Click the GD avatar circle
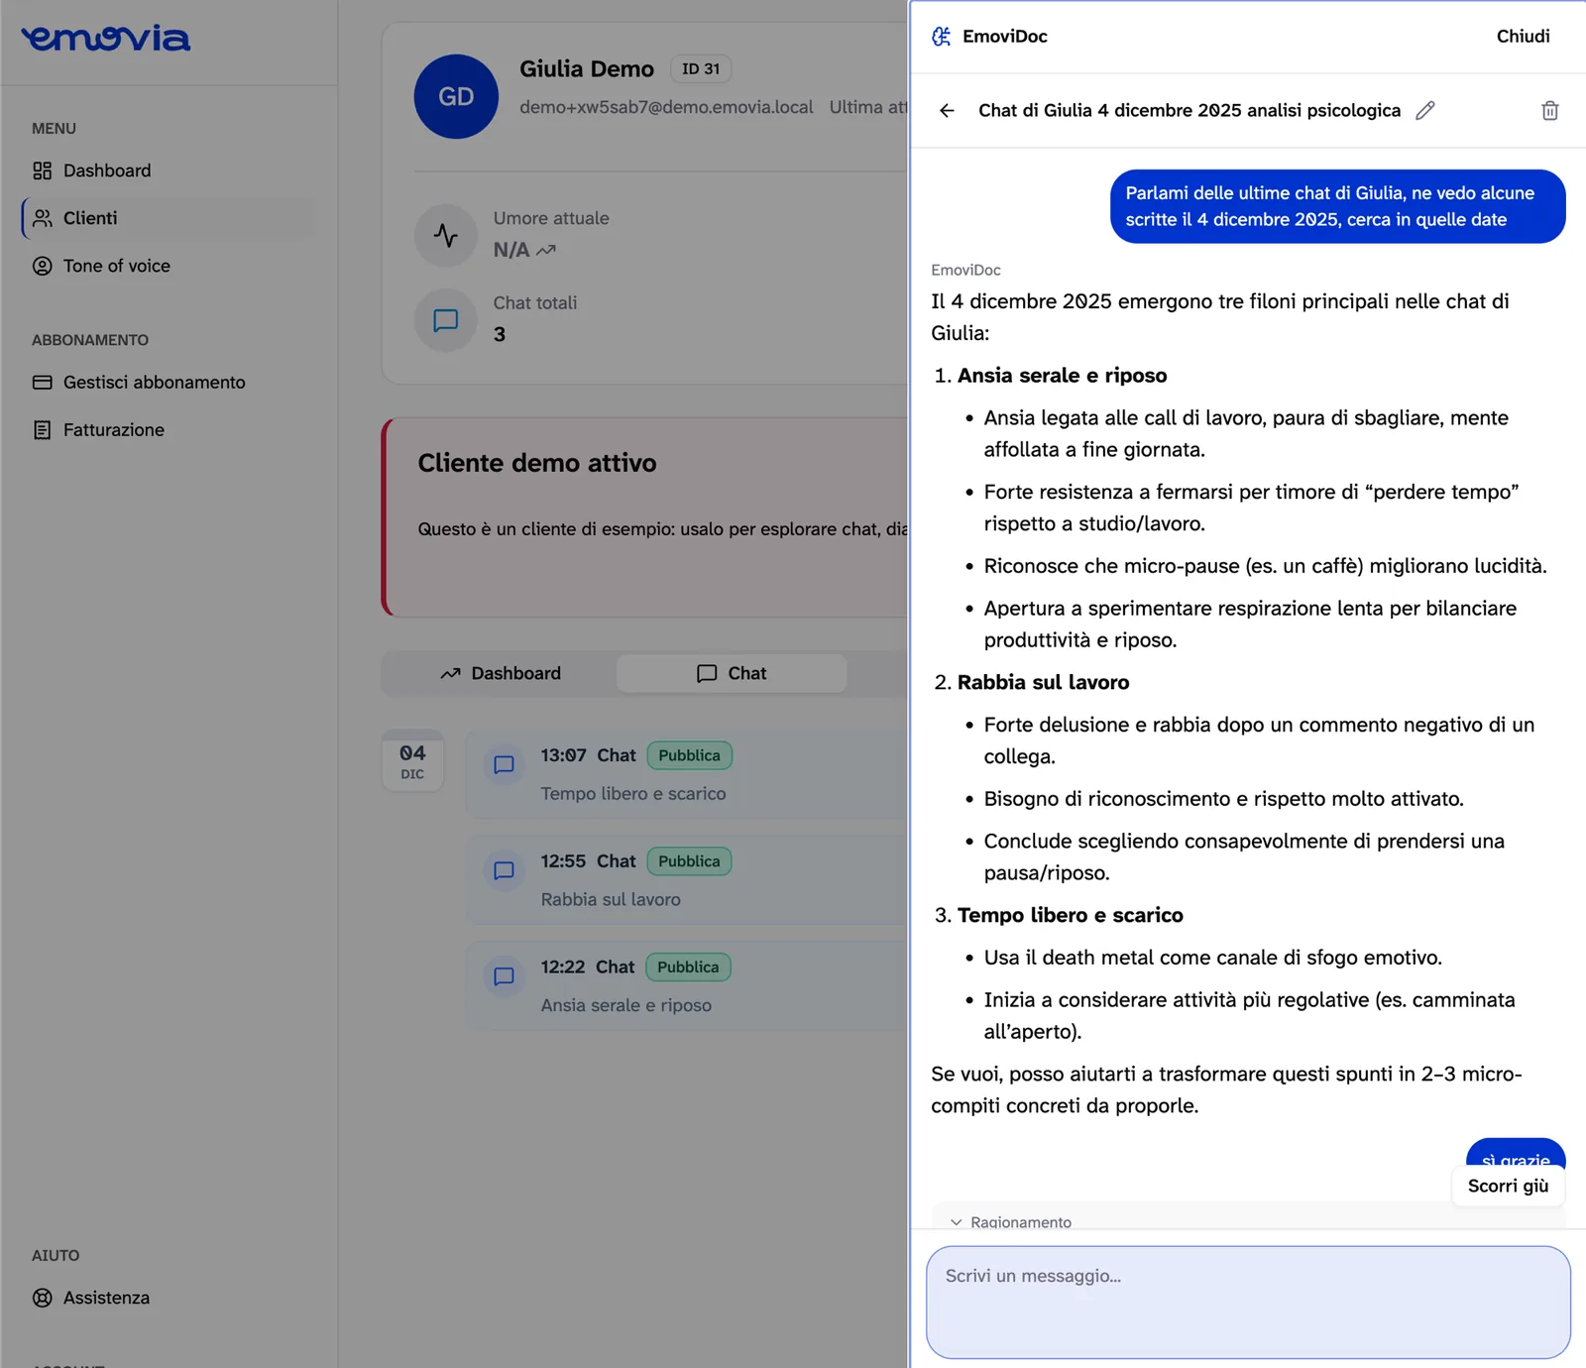Screen dimensions: 1586x1368 coord(456,96)
